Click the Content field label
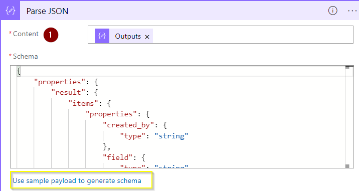This screenshot has width=359, height=191. click(26, 34)
